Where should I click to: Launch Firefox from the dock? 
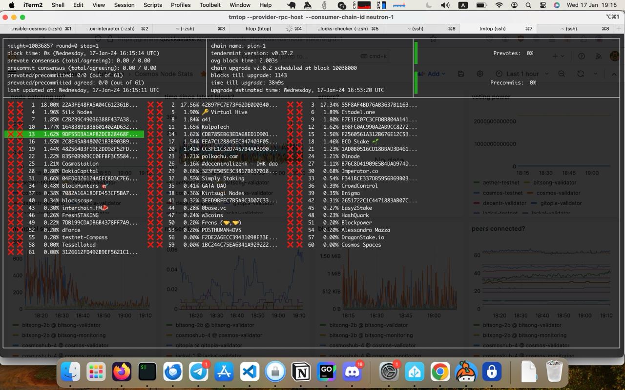[x=122, y=372]
